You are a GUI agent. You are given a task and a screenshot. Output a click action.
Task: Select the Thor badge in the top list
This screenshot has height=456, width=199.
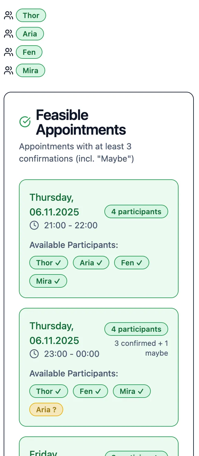31,16
